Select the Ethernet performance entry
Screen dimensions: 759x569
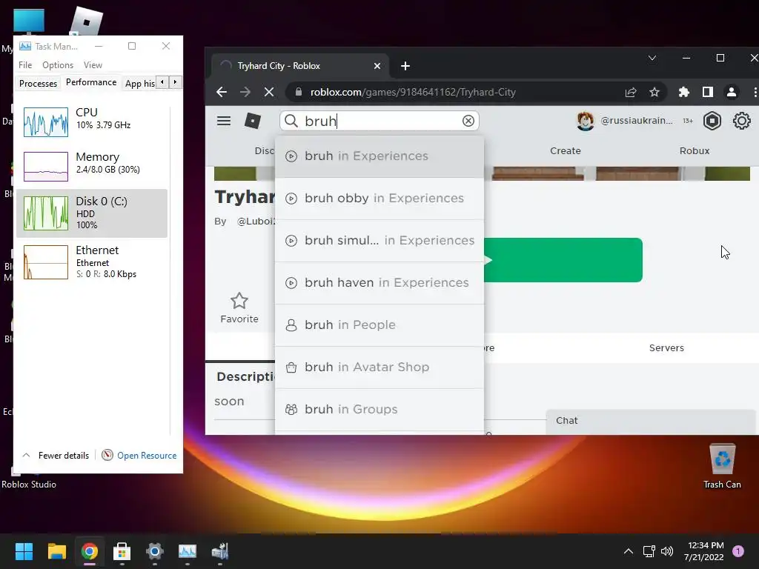(x=92, y=262)
